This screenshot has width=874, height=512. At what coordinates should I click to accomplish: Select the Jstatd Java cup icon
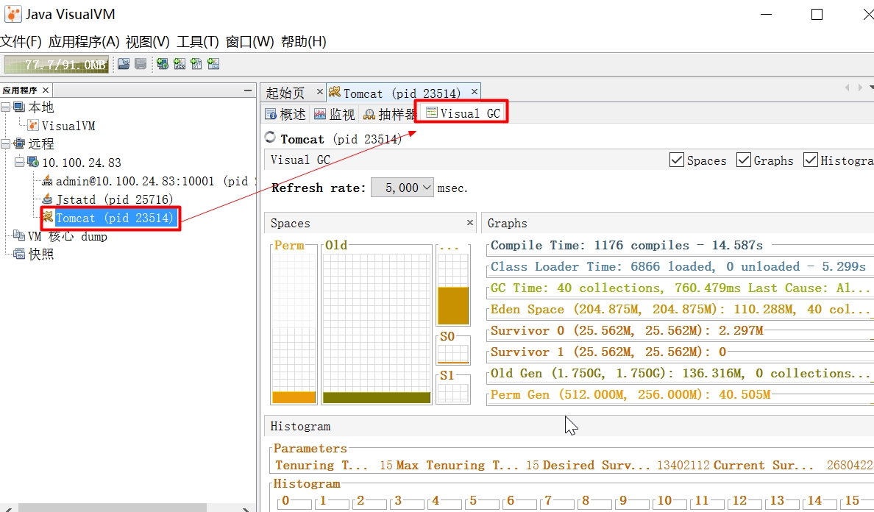(x=47, y=199)
